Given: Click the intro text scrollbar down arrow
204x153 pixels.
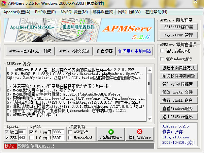Looking at the screenshot, I should click(x=150, y=119).
